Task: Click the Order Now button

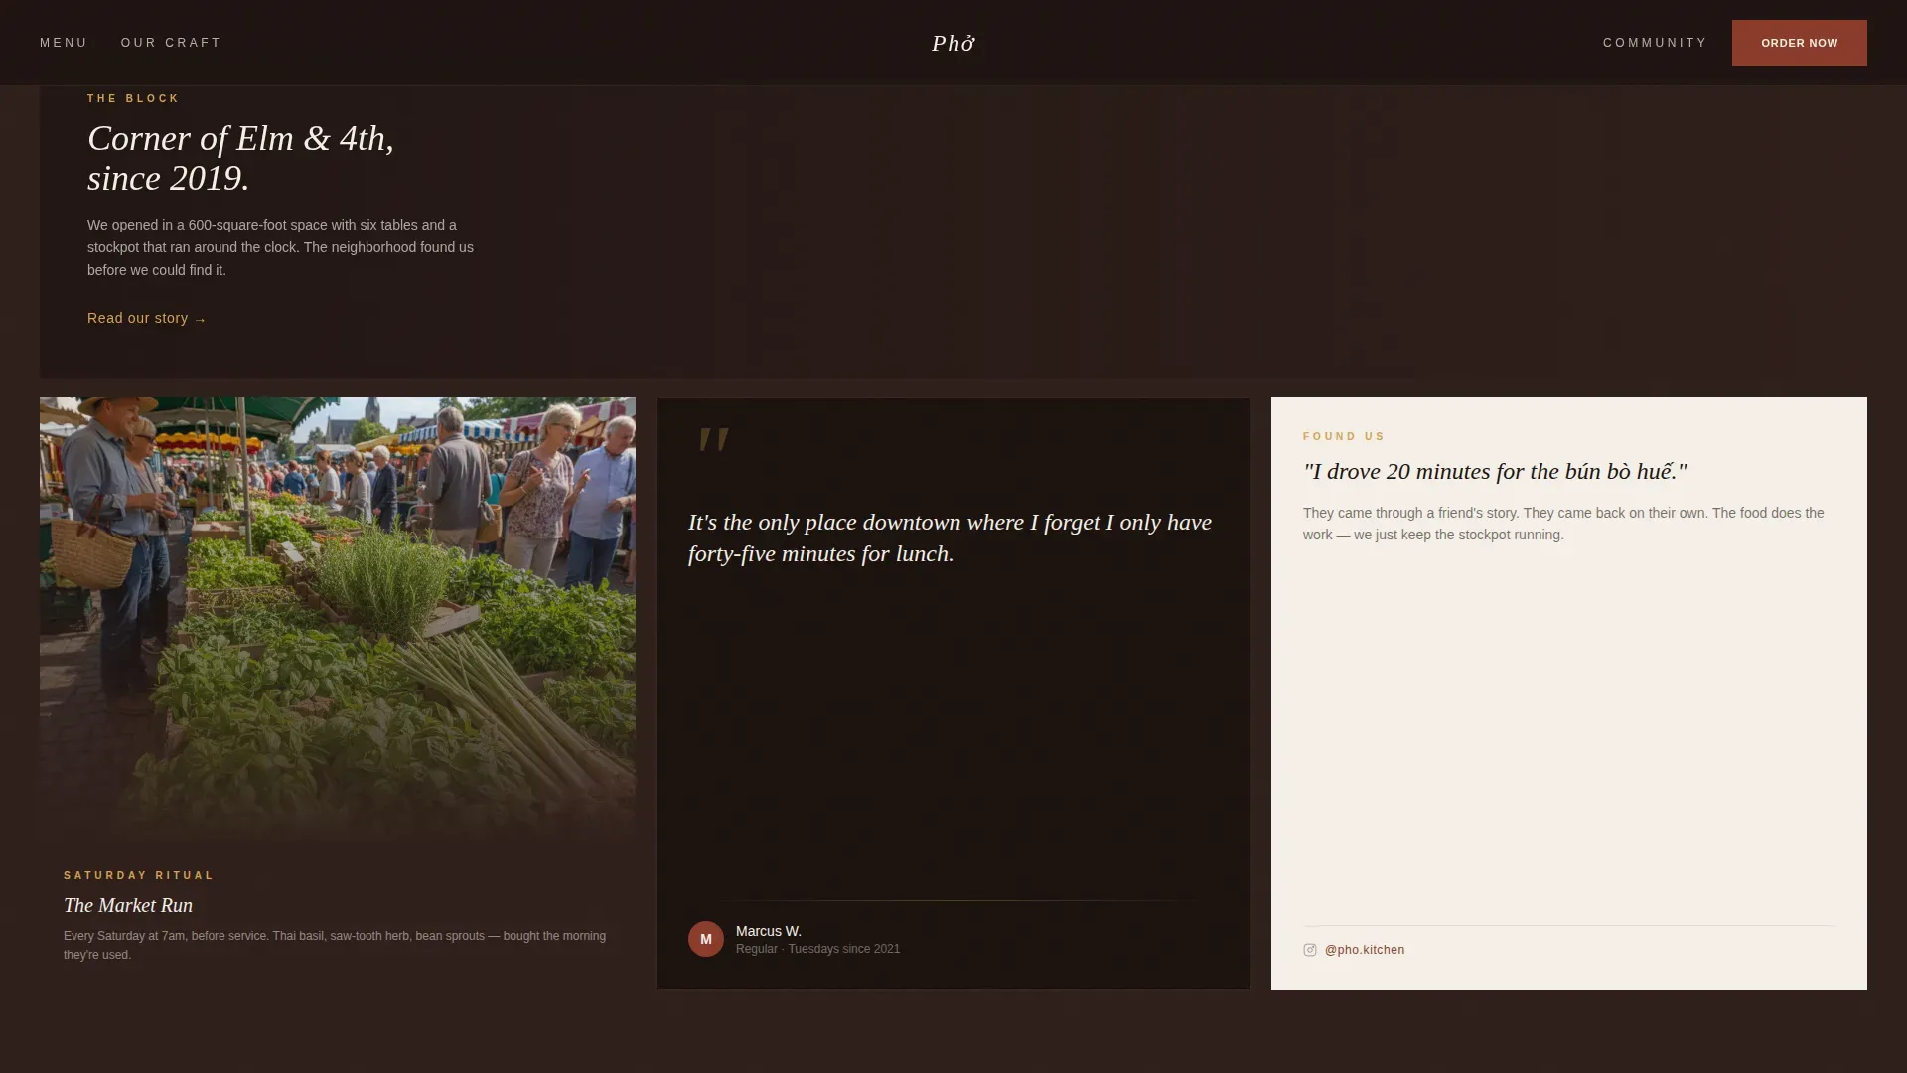Action: 1799,43
